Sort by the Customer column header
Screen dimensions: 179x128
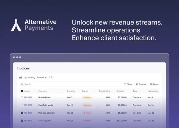click(x=43, y=91)
